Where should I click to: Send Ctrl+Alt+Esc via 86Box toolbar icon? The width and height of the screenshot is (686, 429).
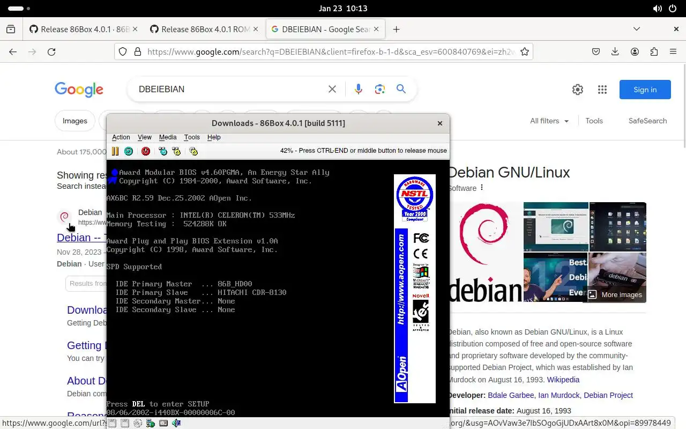(176, 151)
